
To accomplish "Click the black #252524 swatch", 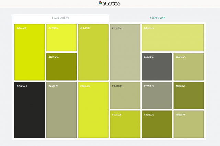I will tap(30, 110).
